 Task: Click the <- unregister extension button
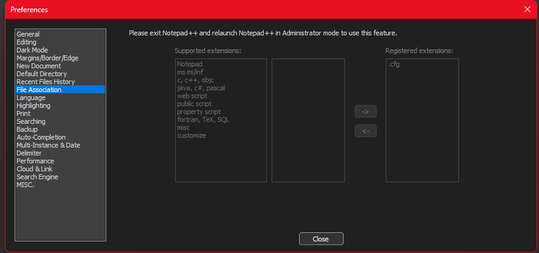point(366,131)
